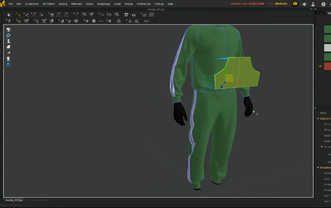Click the blue globe environment display icon
The image size is (331, 208).
(8, 64)
